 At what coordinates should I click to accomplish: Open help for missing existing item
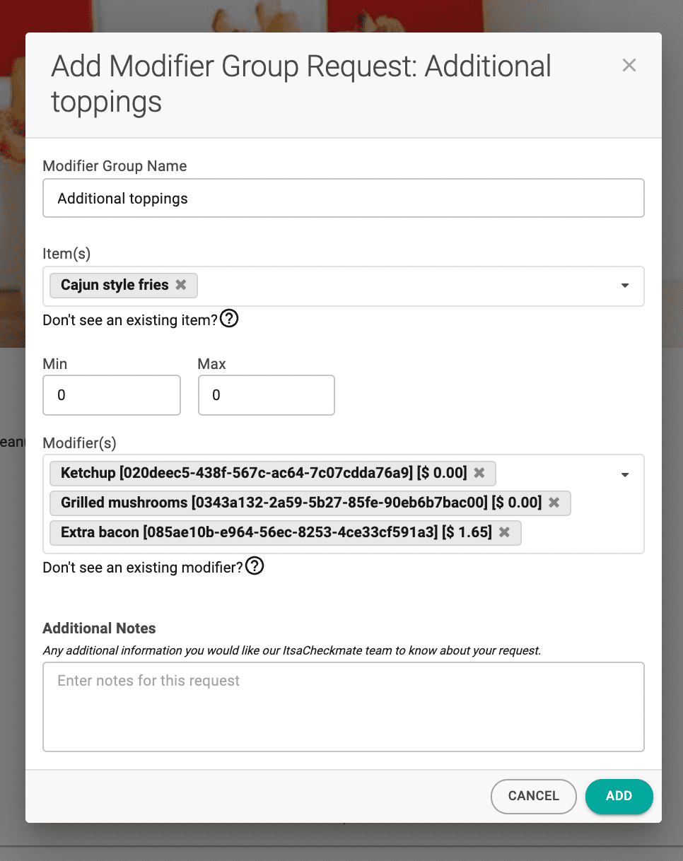point(229,320)
